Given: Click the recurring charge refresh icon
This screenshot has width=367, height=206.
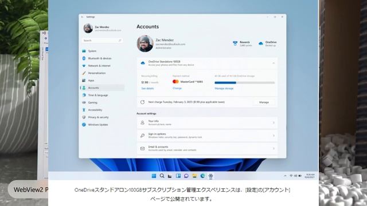Looking at the screenshot, I should pyautogui.click(x=142, y=102).
